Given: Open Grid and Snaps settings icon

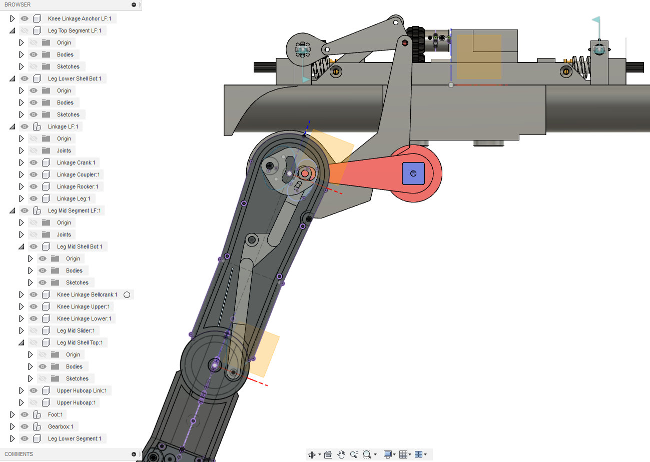Looking at the screenshot, I should click(403, 454).
